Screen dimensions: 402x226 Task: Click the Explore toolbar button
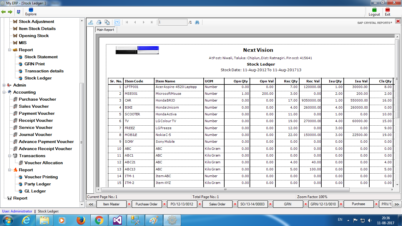31,12
